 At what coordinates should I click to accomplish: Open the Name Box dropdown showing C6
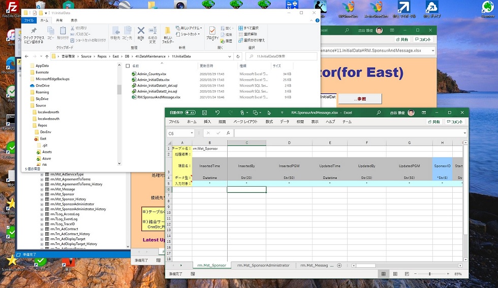click(192, 133)
